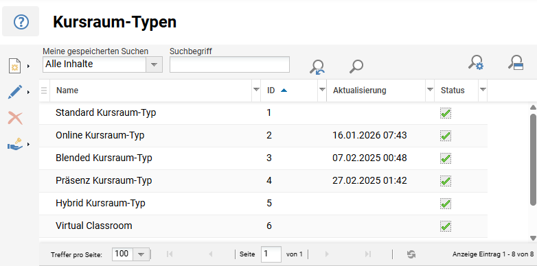Open search settings magnifier-gear icon
The height and width of the screenshot is (266, 537).
pyautogui.click(x=476, y=63)
